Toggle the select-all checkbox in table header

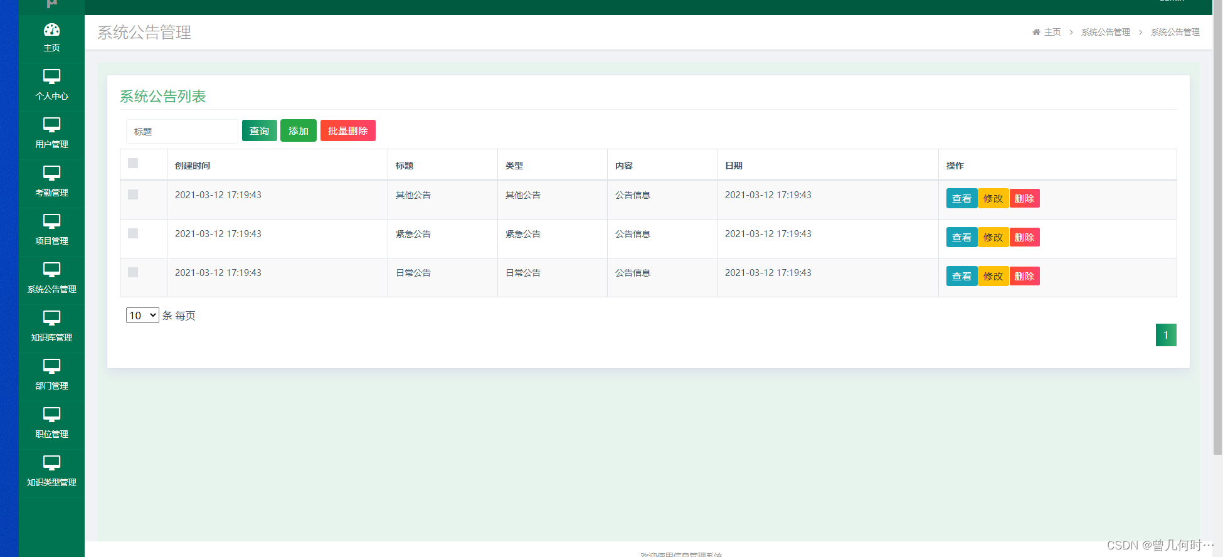tap(133, 163)
